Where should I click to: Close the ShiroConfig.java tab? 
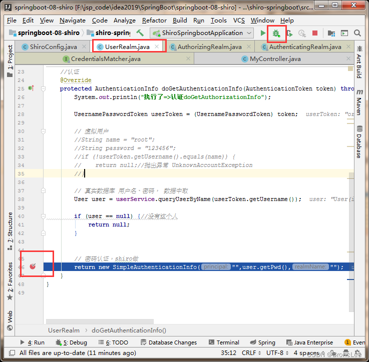pyautogui.click(x=84, y=46)
